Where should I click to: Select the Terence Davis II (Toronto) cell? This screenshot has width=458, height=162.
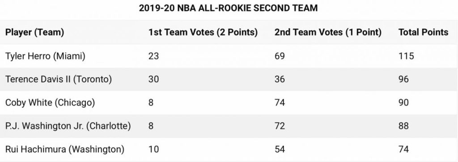59,79
